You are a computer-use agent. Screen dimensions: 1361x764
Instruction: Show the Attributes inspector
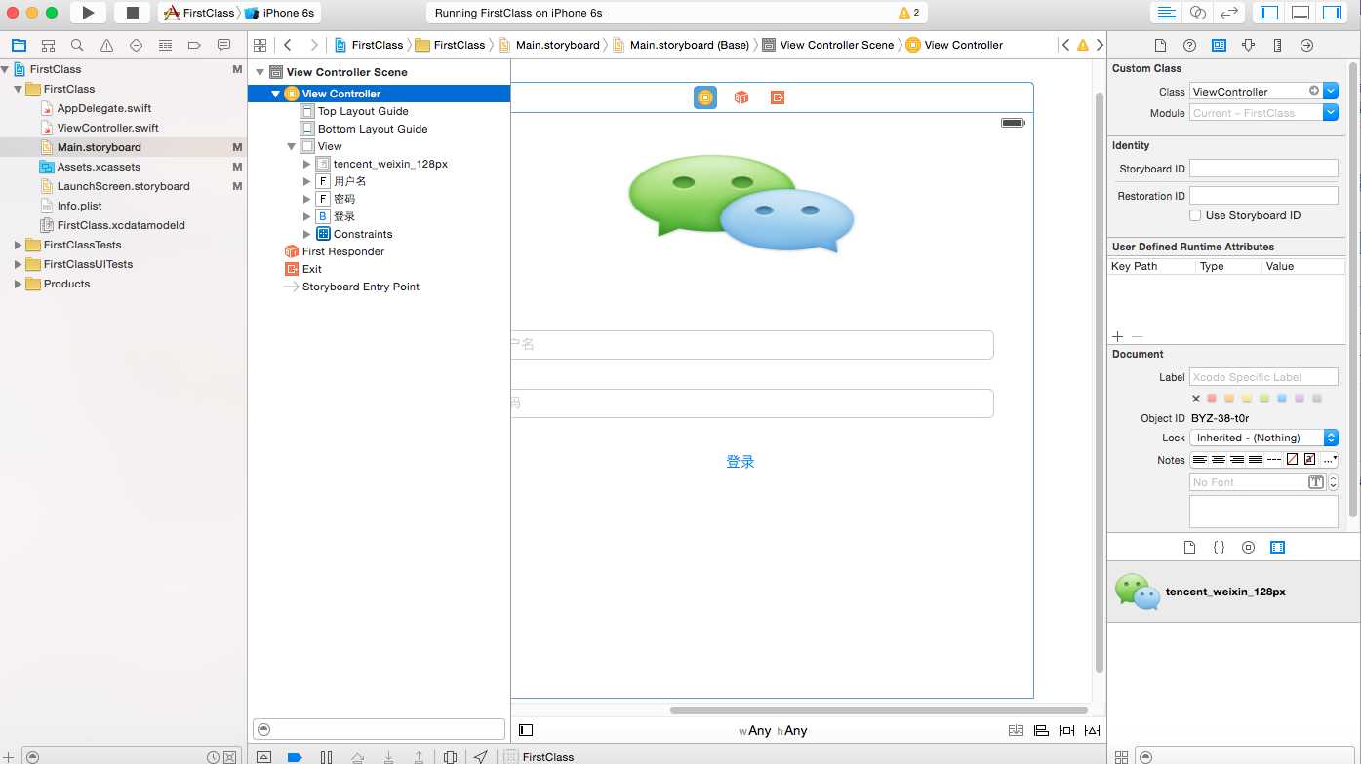point(1248,45)
